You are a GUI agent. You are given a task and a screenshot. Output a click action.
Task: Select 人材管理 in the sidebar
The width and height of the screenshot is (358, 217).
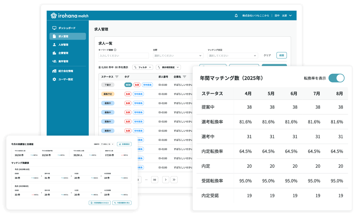[x=63, y=45]
